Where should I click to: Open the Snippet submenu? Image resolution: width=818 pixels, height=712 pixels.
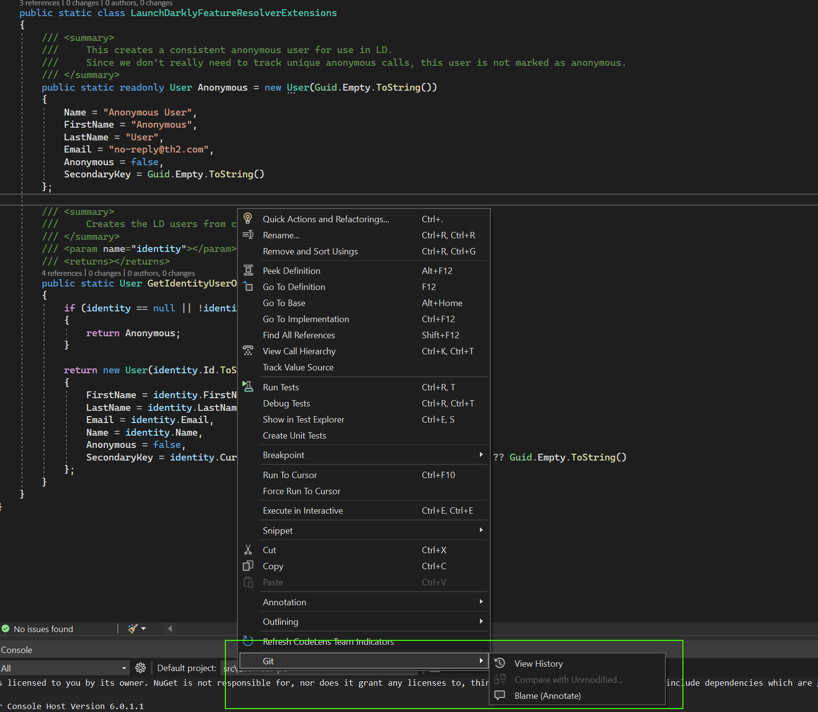(363, 531)
